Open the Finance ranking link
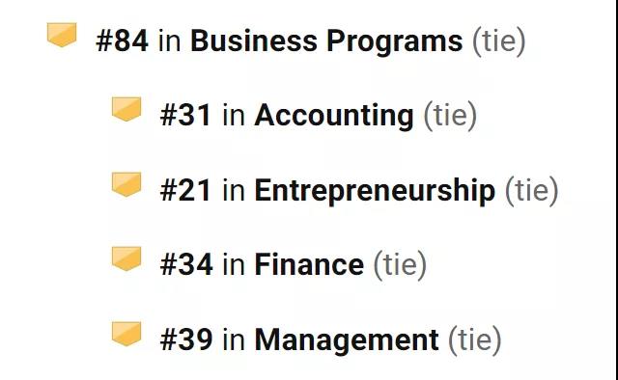 309,264
